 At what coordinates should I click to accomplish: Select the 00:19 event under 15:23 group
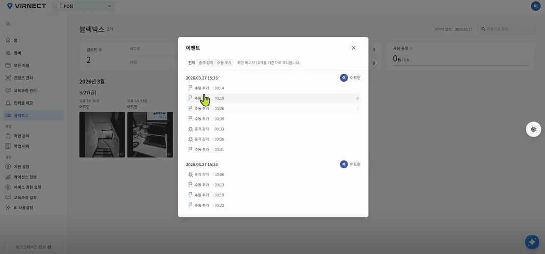pos(273,195)
